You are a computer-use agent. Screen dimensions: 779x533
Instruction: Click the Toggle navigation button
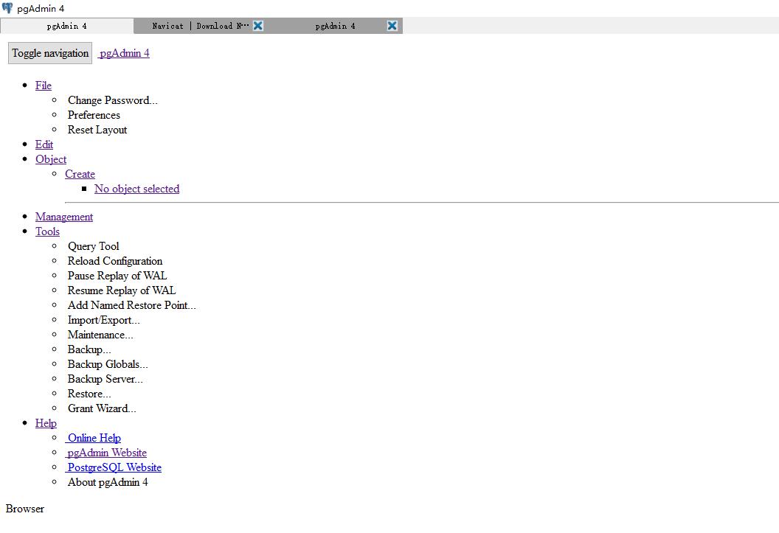pos(50,53)
